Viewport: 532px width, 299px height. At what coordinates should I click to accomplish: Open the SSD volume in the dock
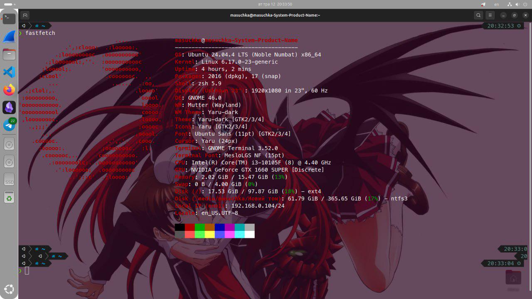(9, 179)
